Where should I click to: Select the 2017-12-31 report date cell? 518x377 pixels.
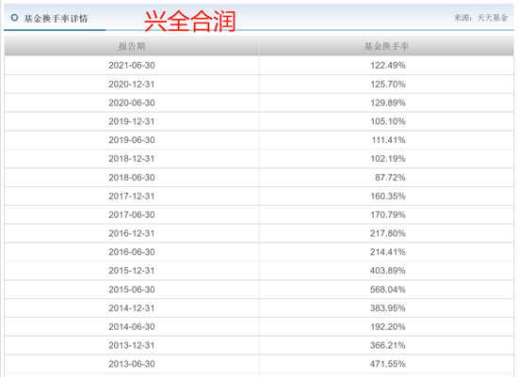point(132,196)
